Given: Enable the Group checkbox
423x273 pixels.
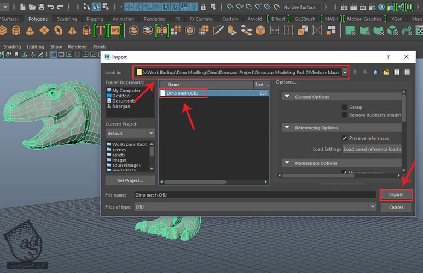Looking at the screenshot, I should [344, 108].
